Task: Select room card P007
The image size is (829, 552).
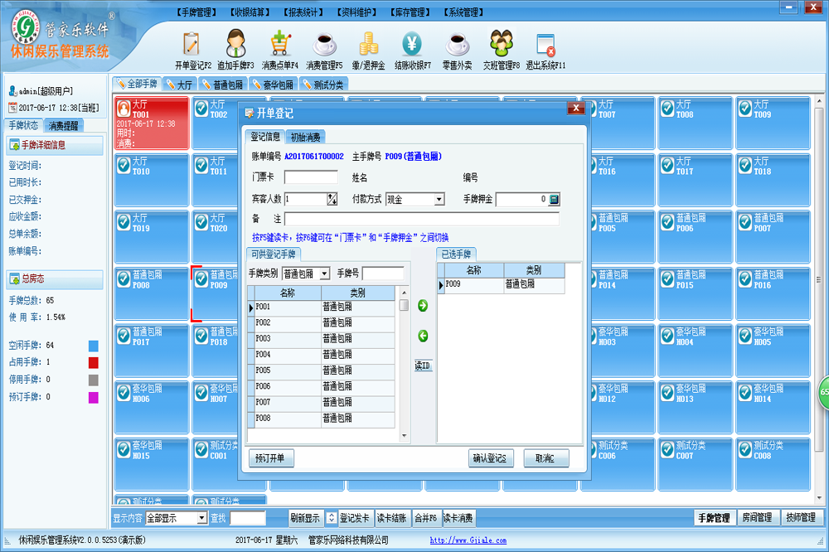Action: click(x=773, y=237)
